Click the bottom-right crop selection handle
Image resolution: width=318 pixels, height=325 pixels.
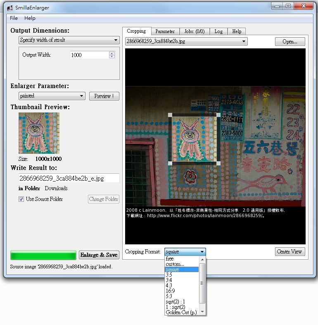pyautogui.click(x=218, y=163)
